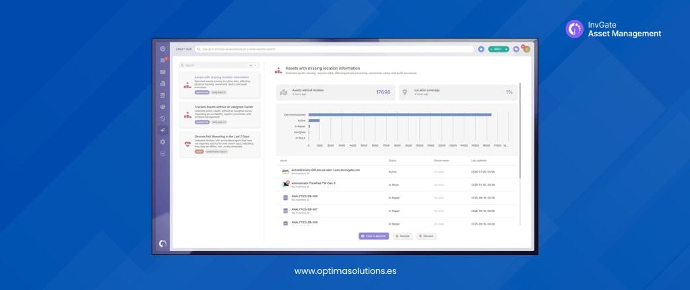690x290 pixels.
Task: Click the Owner name column header
Action: [x=441, y=160]
